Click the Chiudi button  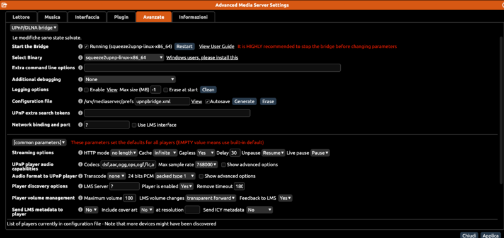coord(469,235)
